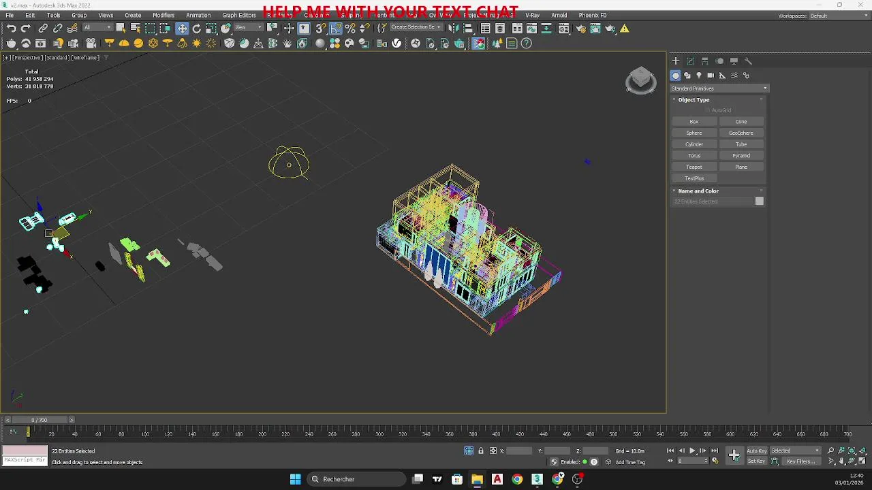872x490 pixels.
Task: Open the selection filter All dropdown
Action: [97, 28]
